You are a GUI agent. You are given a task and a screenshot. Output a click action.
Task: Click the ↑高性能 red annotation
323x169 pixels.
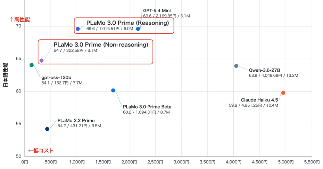(x=20, y=19)
